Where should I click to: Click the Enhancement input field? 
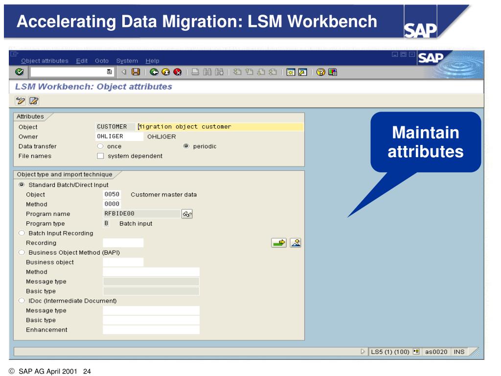pos(151,329)
